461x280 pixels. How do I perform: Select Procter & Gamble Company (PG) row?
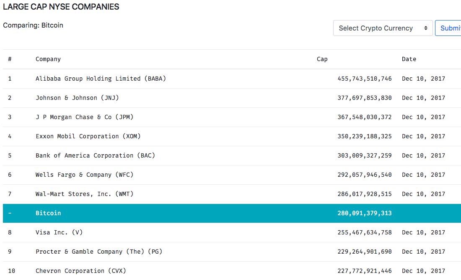tap(98, 252)
